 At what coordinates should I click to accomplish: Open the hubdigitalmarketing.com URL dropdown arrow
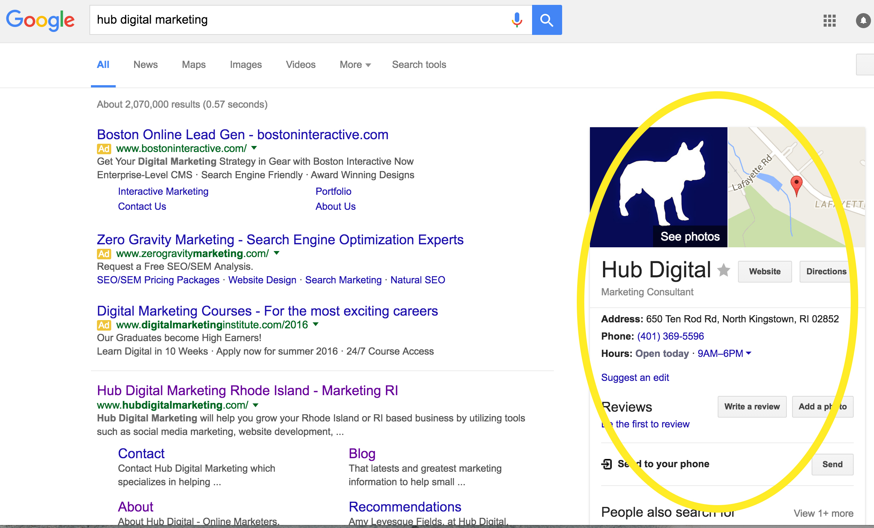point(256,405)
